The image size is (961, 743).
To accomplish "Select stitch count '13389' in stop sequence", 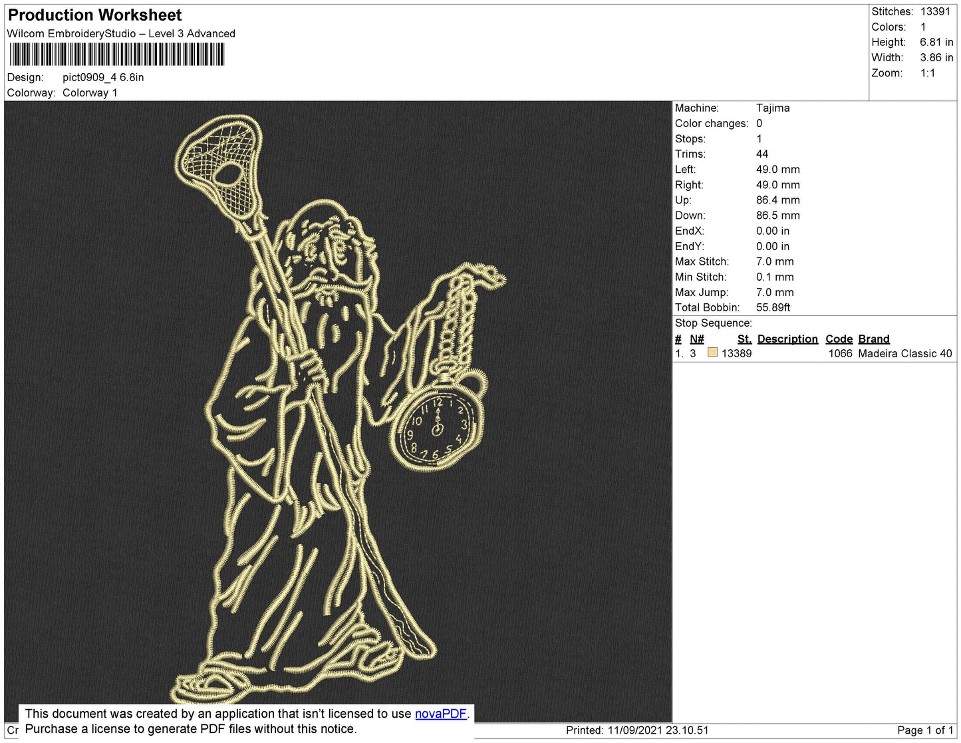I will (x=737, y=353).
